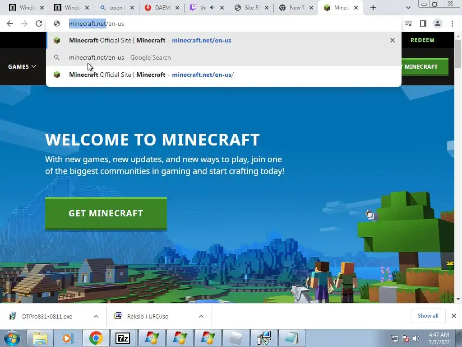462x347 pixels.
Task: Click the REDEEM link
Action: (422, 40)
